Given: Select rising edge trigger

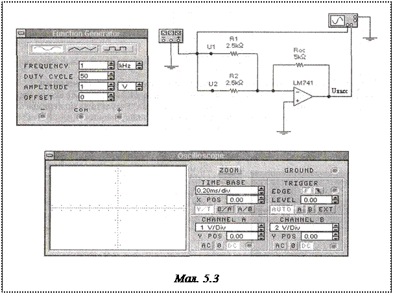Looking at the screenshot, I should tap(306, 190).
